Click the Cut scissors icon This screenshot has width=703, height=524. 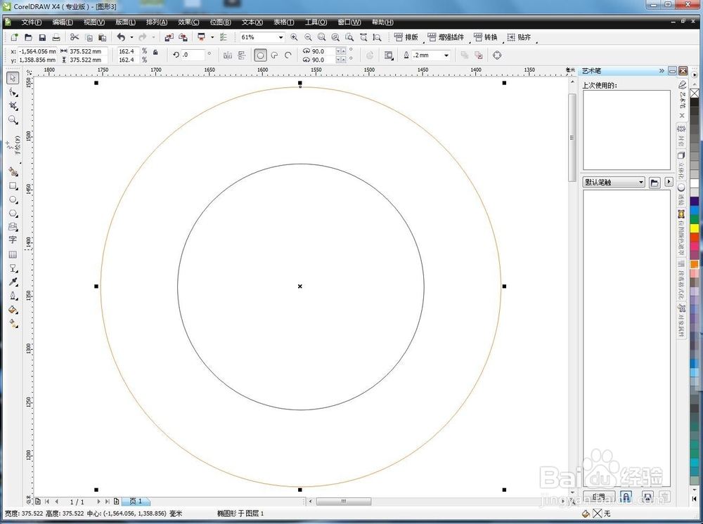click(75, 37)
